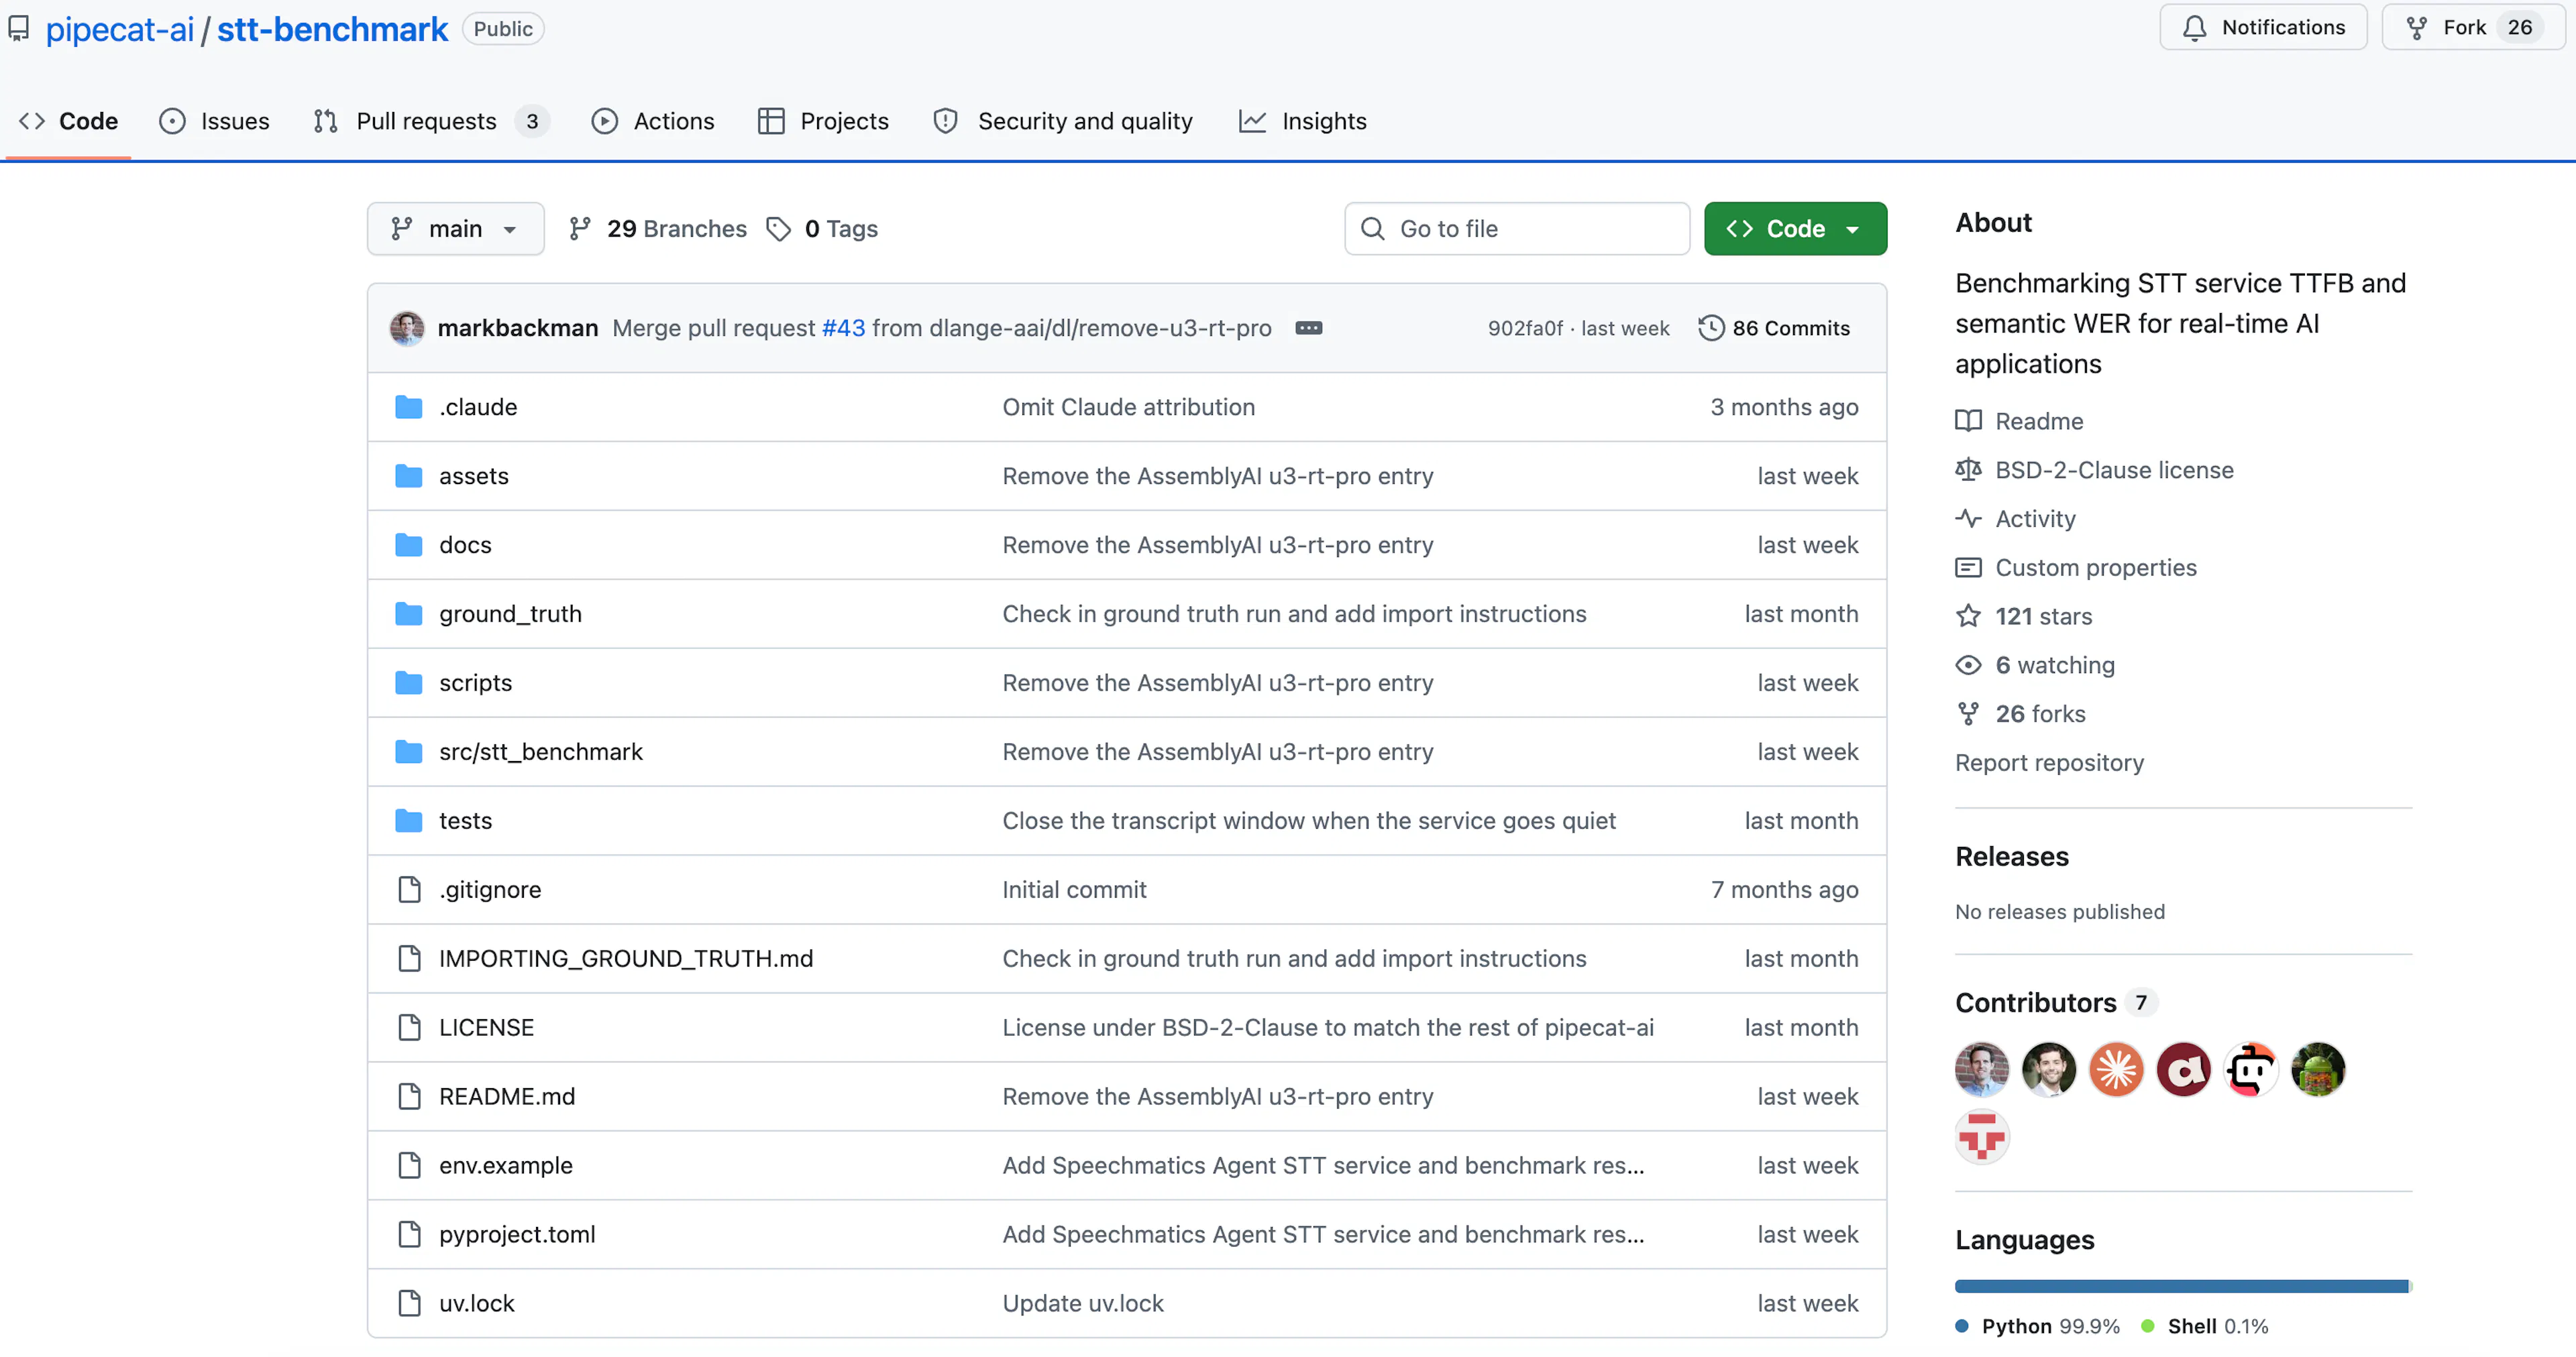Click the .gitignore file icon

pyautogui.click(x=409, y=889)
